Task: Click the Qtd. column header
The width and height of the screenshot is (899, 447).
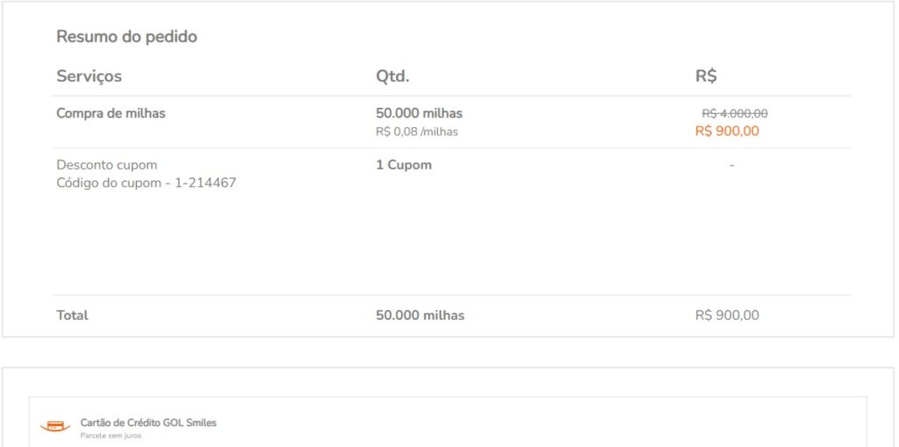Action: (392, 76)
